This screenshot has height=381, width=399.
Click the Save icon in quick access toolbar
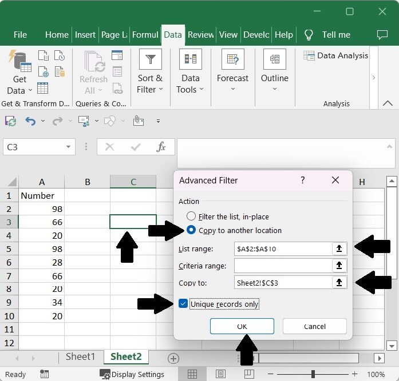pyautogui.click(x=10, y=121)
